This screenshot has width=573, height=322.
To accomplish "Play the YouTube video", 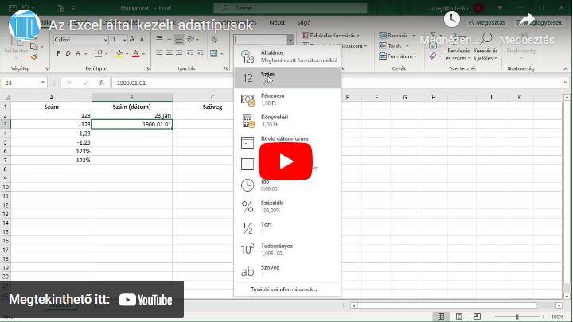I will click(286, 161).
